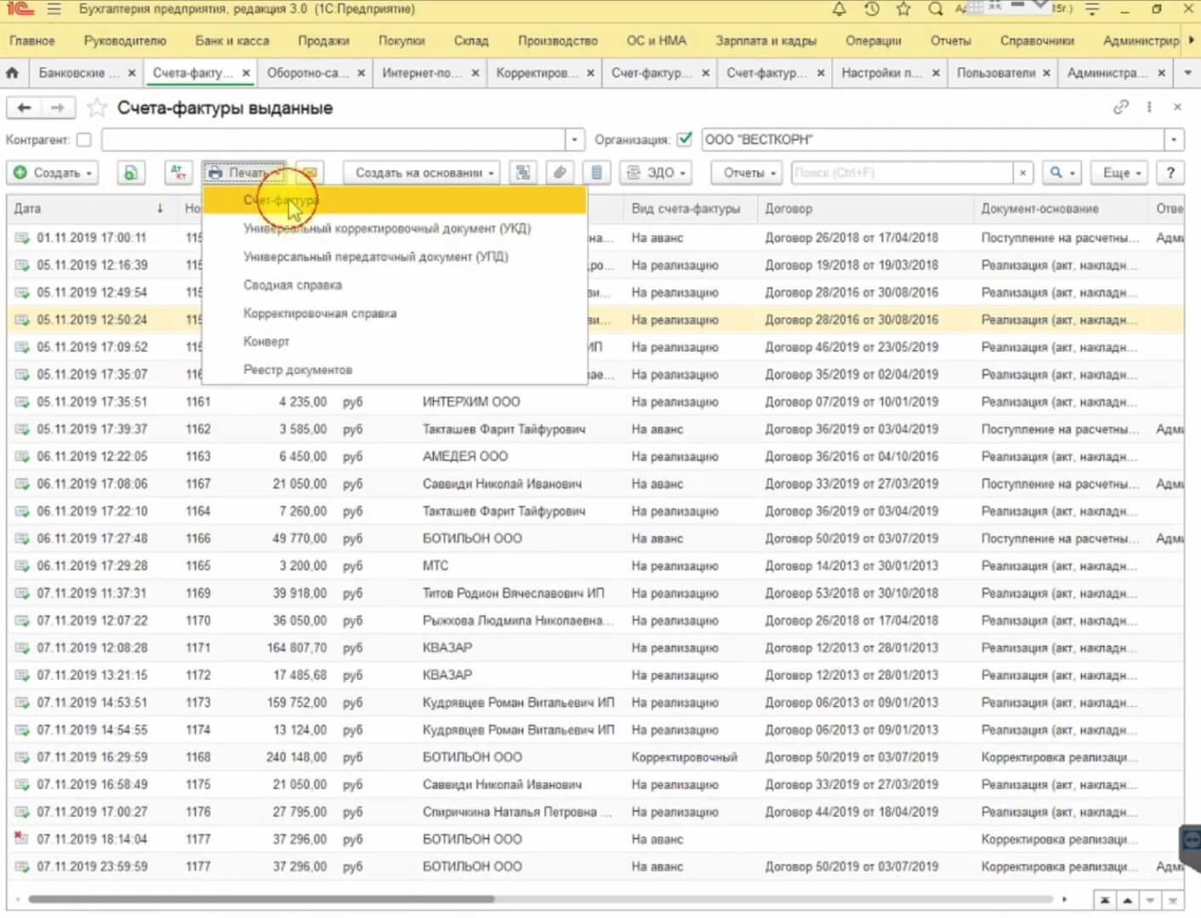Enable the Контрагент filter checkbox
Viewport: 1201px width, 918px height.
coord(83,139)
